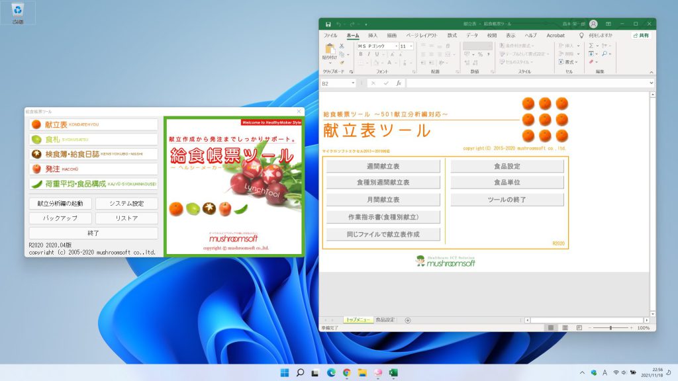Screen dimensions: 678x381
Task: Click the ツールの終了 button
Action: (507, 200)
